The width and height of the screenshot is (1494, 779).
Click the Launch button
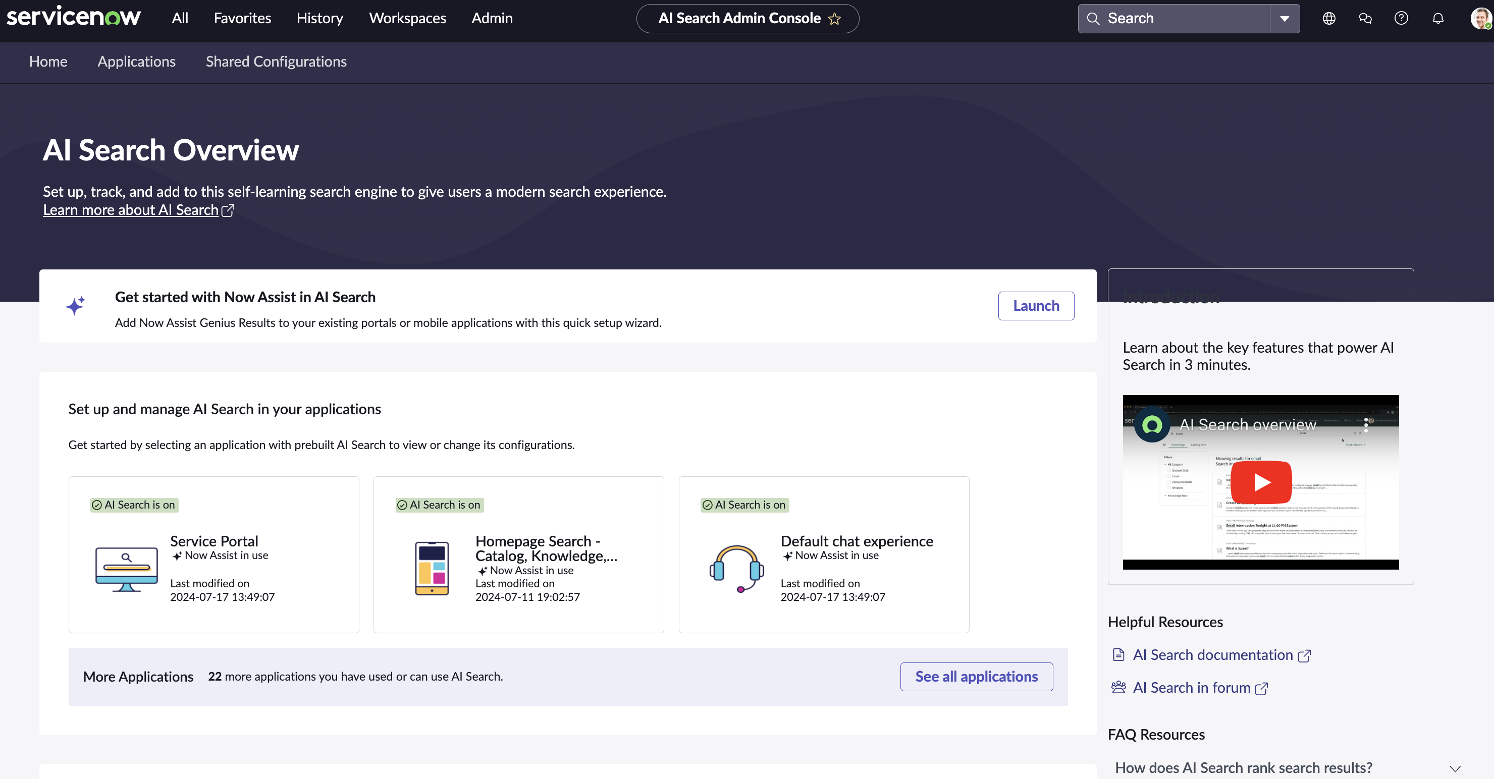coord(1036,305)
